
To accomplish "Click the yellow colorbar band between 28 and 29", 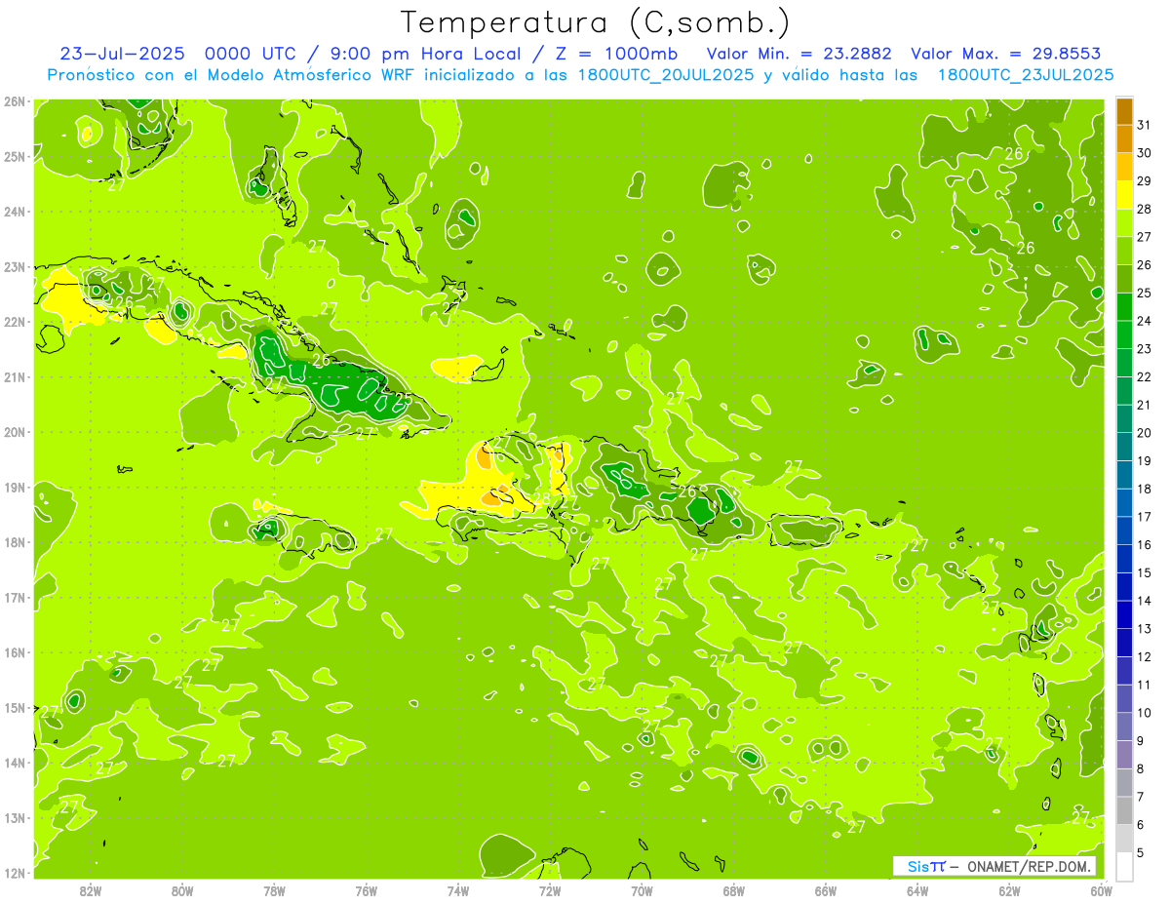I will pos(1124,194).
